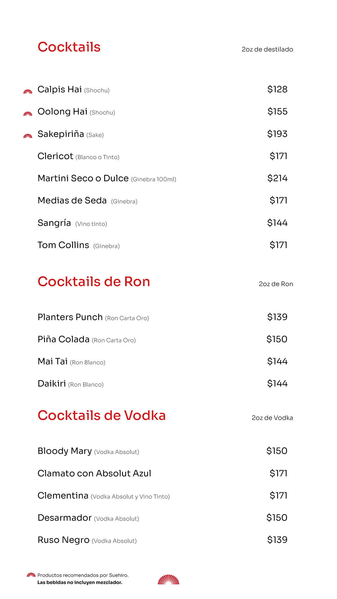
Task: Pick the Tom Collins cocktail
Action: coord(63,245)
